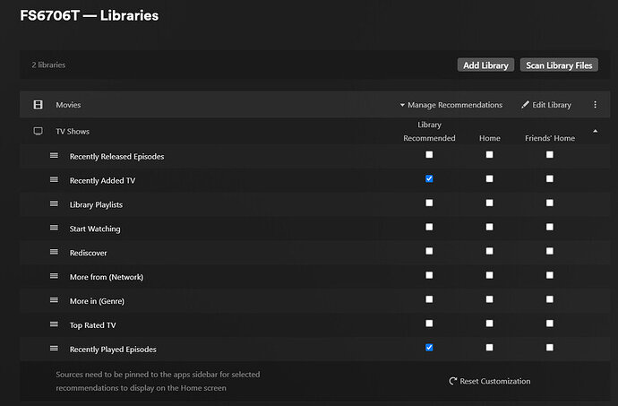Screen dimensions: 618x406
Task: Check Library Recommended for More in (Genre)
Action: pos(429,299)
